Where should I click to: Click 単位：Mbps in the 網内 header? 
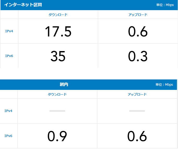click(x=164, y=85)
